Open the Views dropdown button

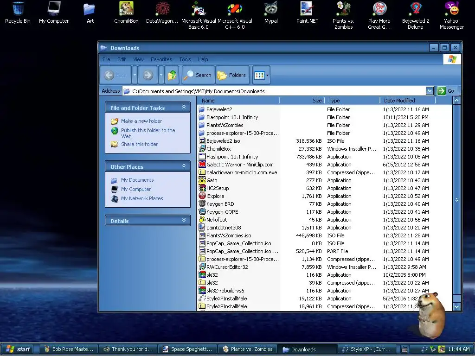click(x=261, y=75)
